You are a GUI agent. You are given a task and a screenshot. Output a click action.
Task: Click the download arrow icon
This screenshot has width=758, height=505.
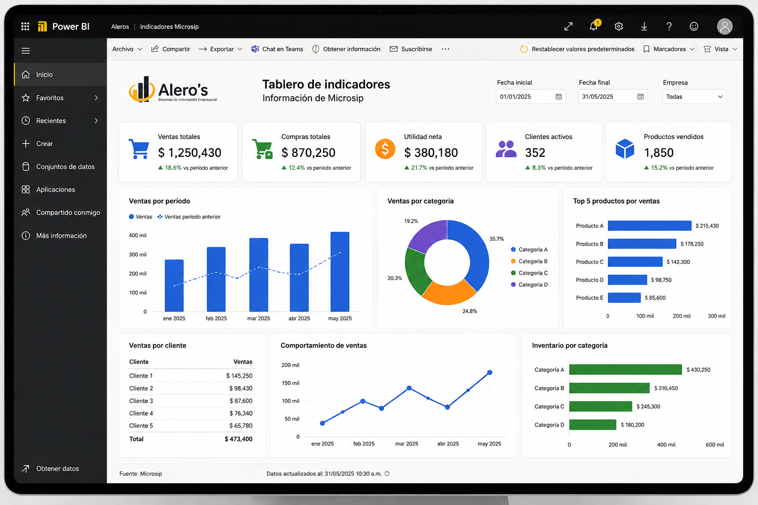(644, 27)
